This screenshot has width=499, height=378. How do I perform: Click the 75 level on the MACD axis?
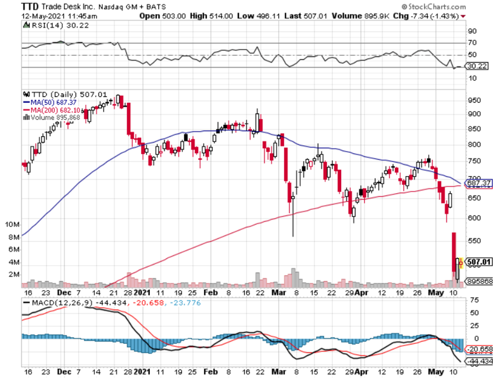click(x=474, y=300)
